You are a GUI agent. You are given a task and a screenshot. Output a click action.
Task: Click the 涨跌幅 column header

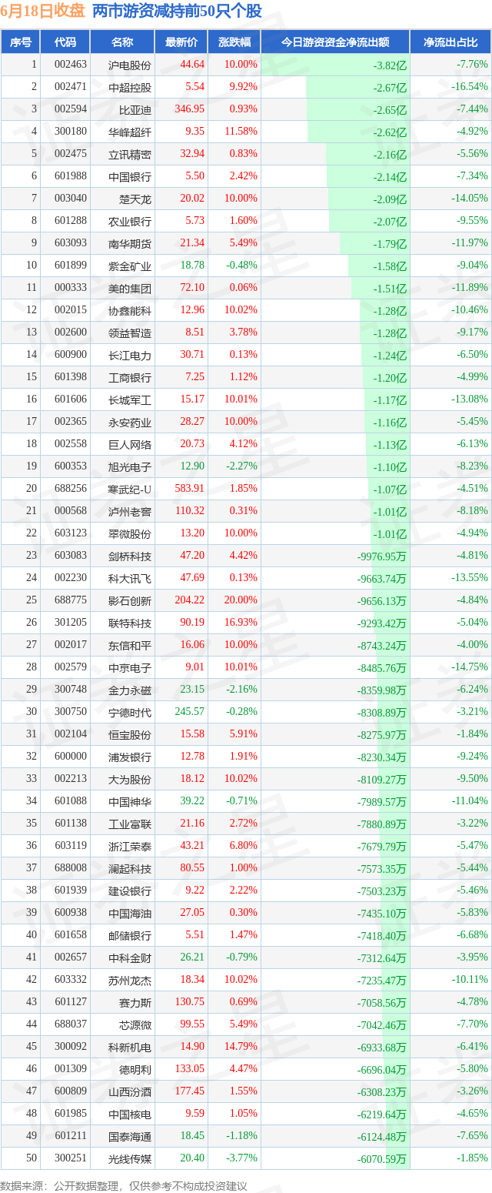coord(234,42)
